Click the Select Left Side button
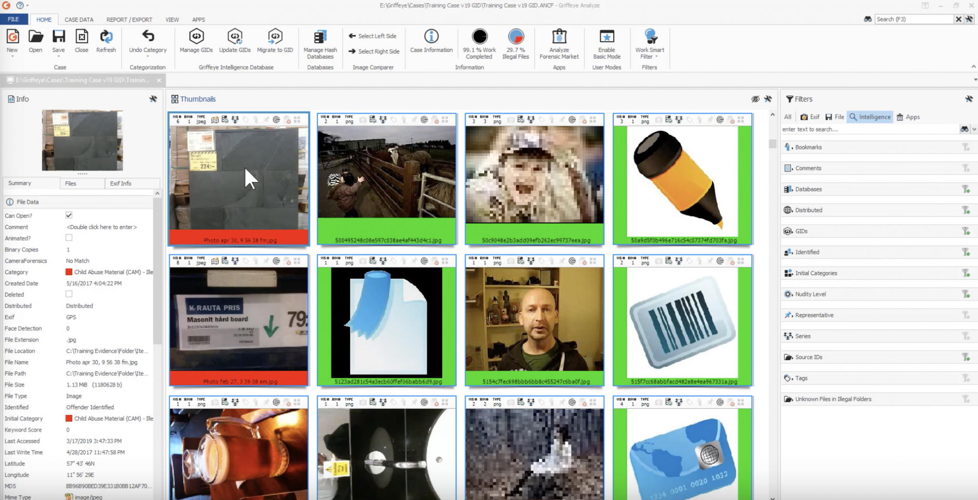 tap(374, 36)
